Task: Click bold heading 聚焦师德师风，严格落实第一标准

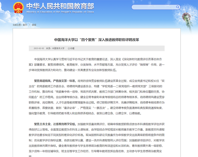Action: 55,81
